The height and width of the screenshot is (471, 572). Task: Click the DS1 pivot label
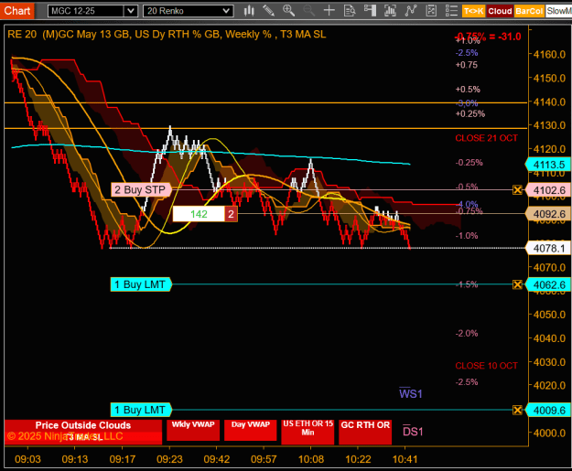tap(413, 431)
